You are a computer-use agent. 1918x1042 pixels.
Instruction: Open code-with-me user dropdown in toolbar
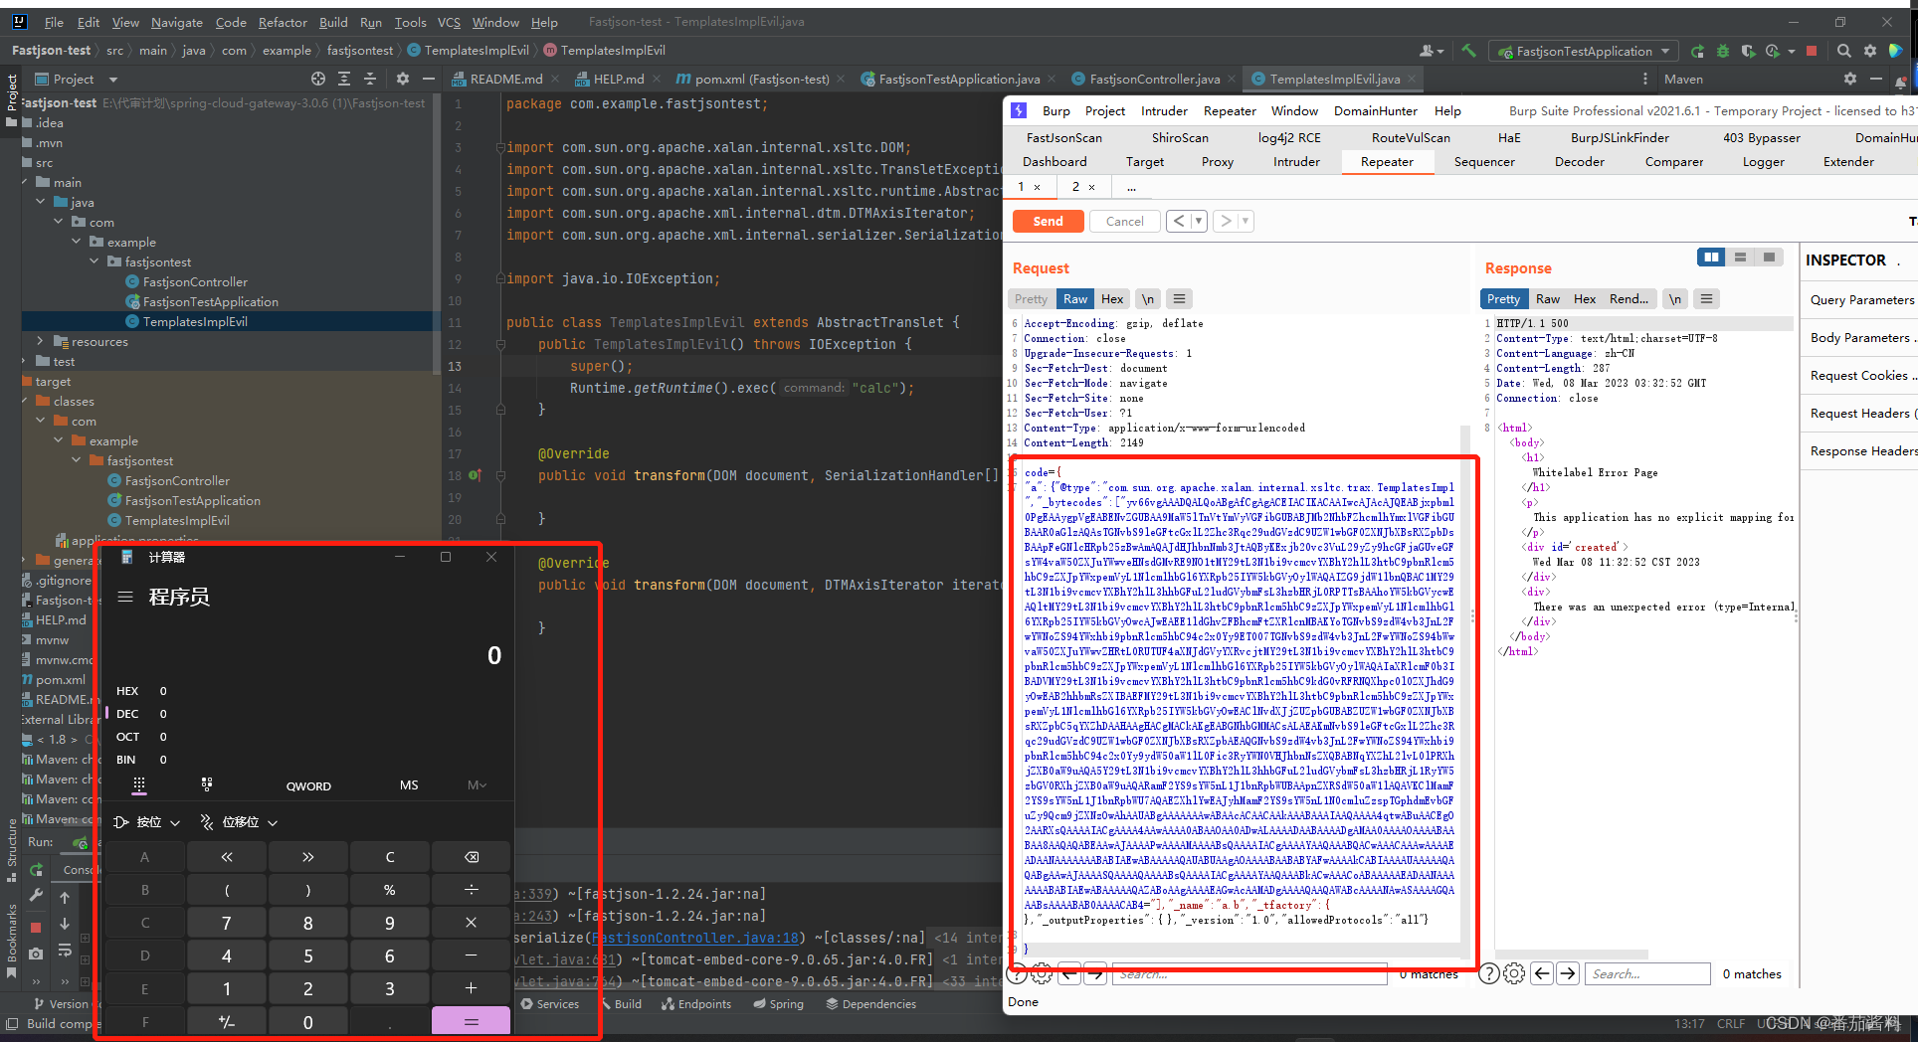[x=1431, y=51]
